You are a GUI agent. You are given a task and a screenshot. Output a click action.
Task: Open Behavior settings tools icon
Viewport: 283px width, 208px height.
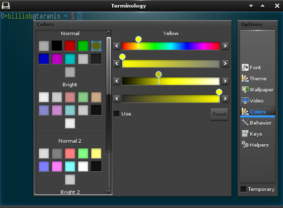245,123
